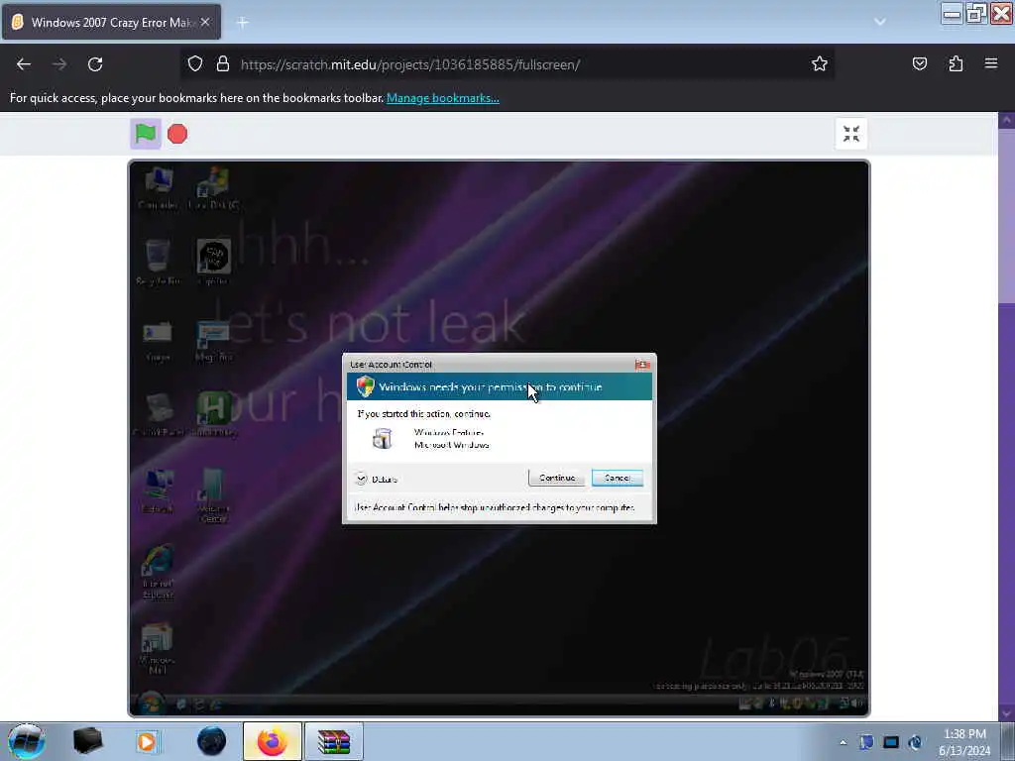Go back to the previous page

tap(24, 64)
